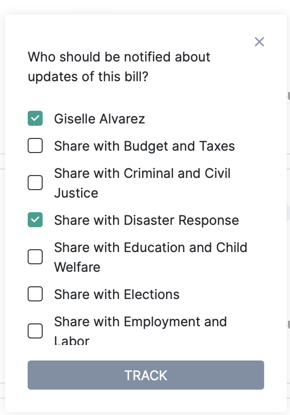Select the Share with Elections checkbox

point(35,294)
